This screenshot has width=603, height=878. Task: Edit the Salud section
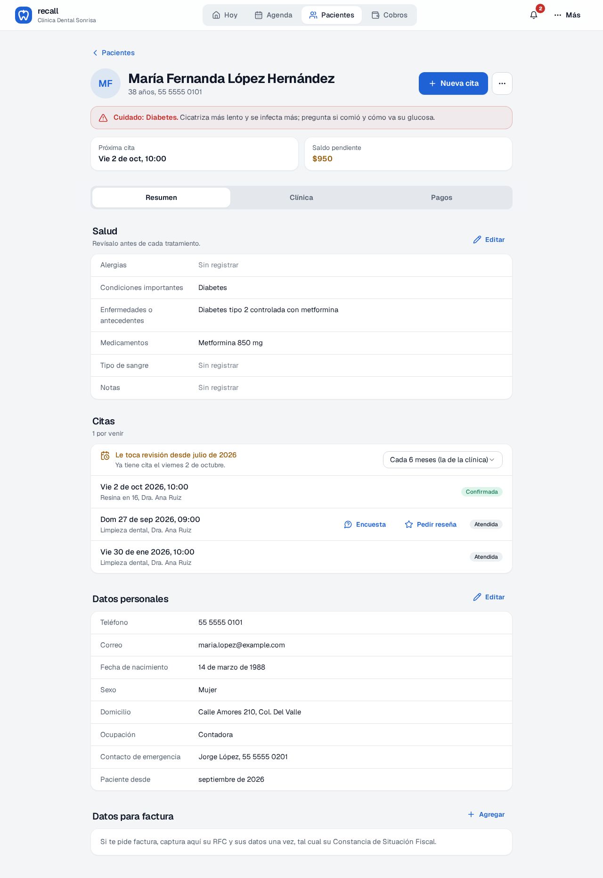(x=489, y=240)
